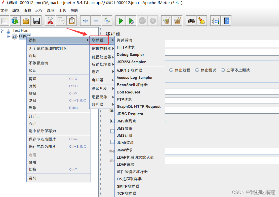Open the 选项 menu
Viewport: 279px width, 197px height.
[x=51, y=11]
